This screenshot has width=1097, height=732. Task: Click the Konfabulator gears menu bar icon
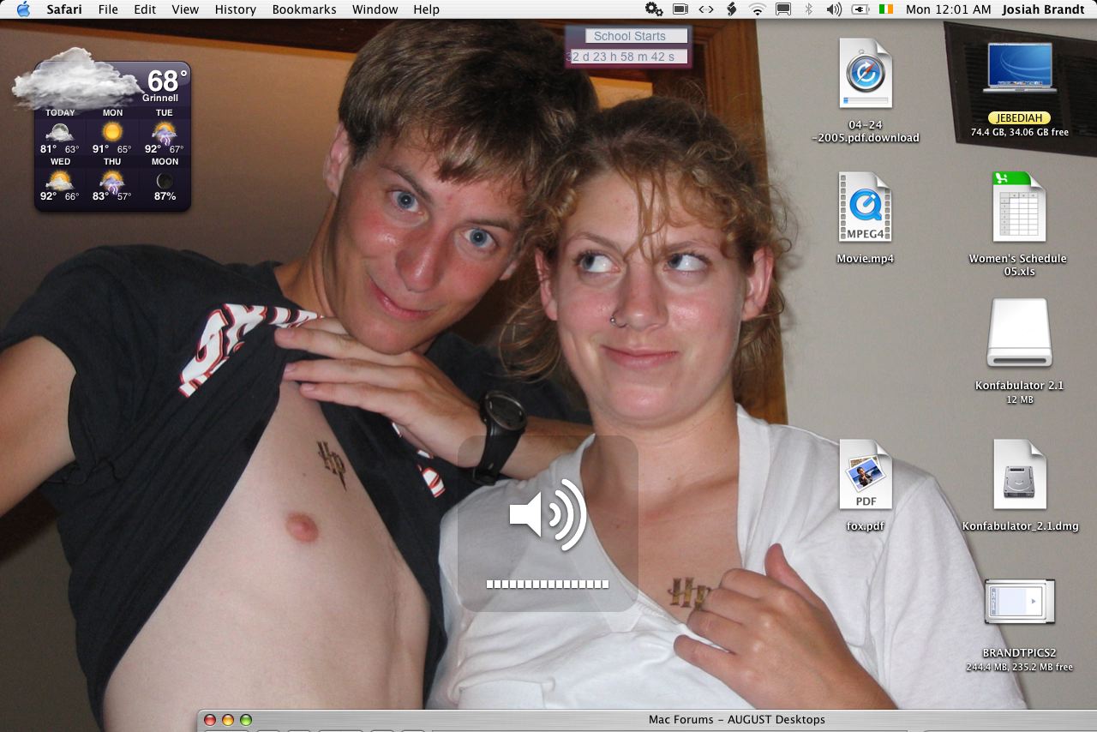click(654, 9)
